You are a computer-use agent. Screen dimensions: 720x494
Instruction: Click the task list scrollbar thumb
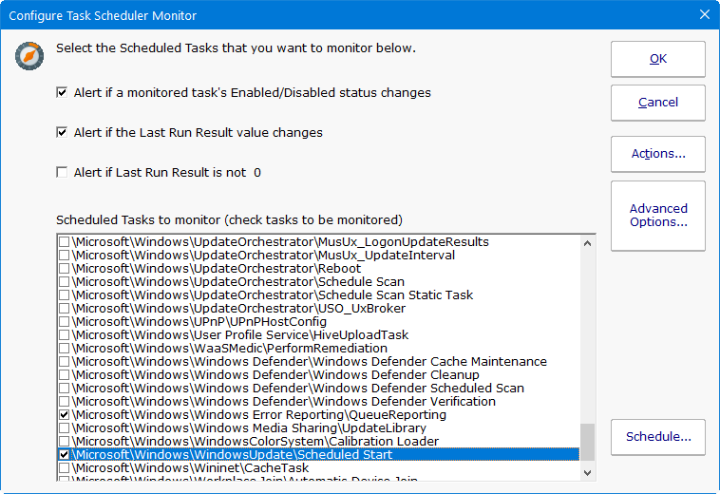coord(588,442)
